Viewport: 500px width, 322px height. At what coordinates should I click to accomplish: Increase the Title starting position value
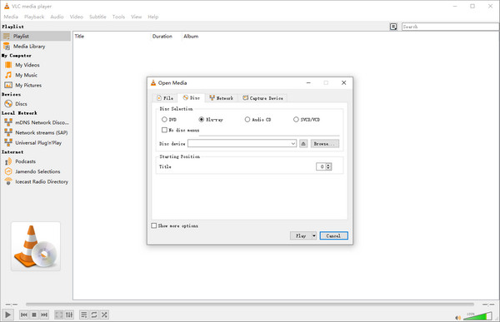pyautogui.click(x=329, y=165)
